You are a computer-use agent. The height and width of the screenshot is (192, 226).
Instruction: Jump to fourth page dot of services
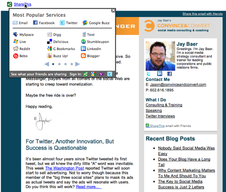coord(71,64)
